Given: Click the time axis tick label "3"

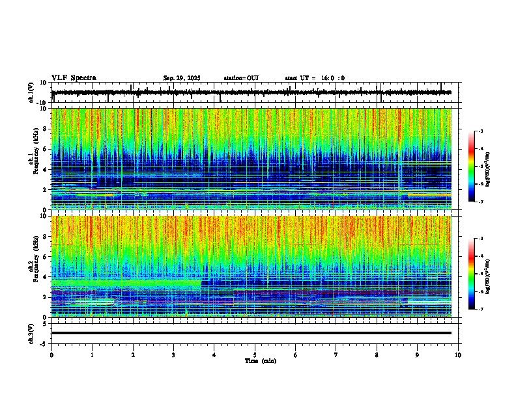Looking at the screenshot, I should pyautogui.click(x=173, y=355).
